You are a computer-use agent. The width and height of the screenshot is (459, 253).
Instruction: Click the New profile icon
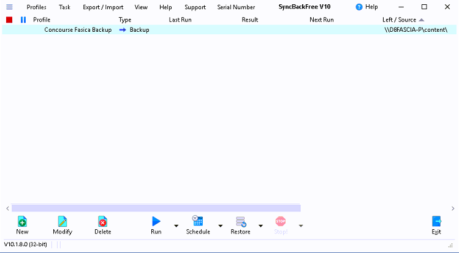(x=22, y=222)
